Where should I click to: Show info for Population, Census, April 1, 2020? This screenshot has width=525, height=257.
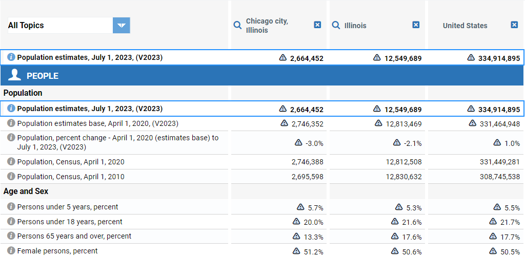11,162
